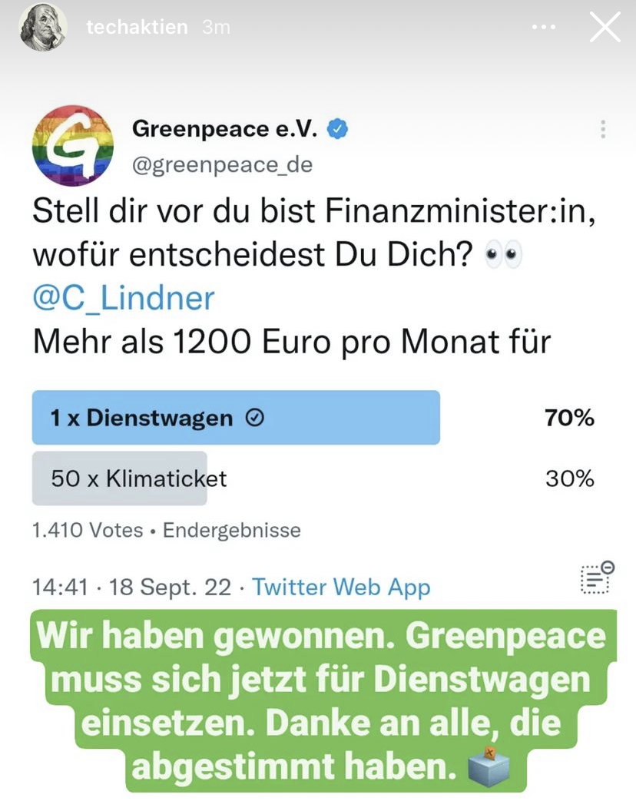
Task: Select the 1 x Dienstwagen poll option
Action: click(236, 417)
